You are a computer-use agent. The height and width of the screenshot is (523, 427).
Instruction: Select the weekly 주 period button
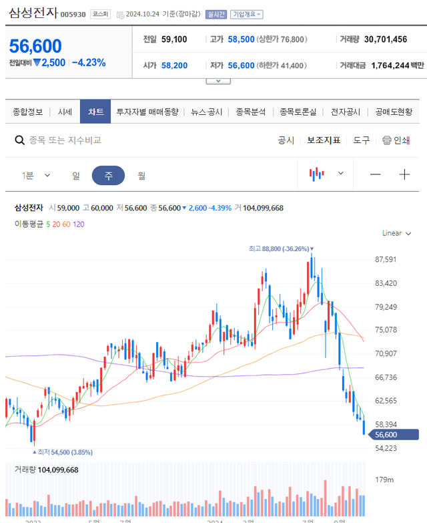coord(108,175)
